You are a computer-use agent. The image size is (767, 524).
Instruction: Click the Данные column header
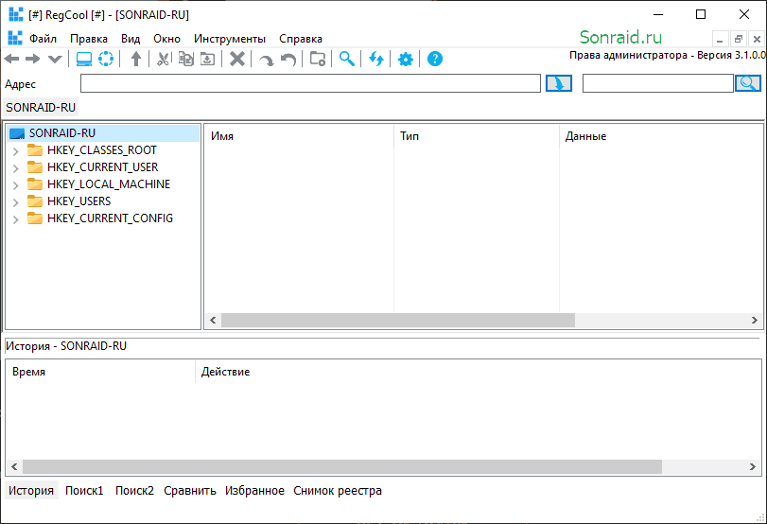pos(661,136)
